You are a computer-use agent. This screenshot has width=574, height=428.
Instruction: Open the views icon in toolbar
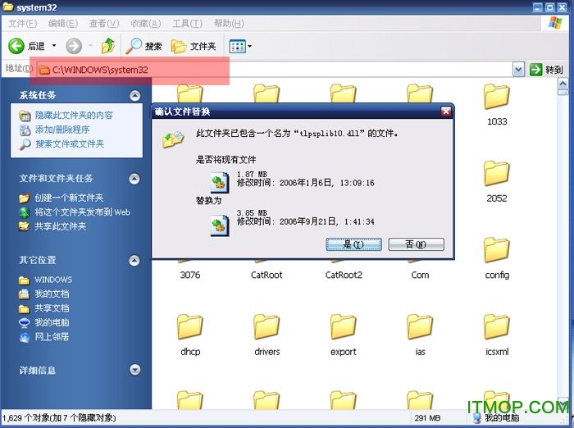pos(237,47)
